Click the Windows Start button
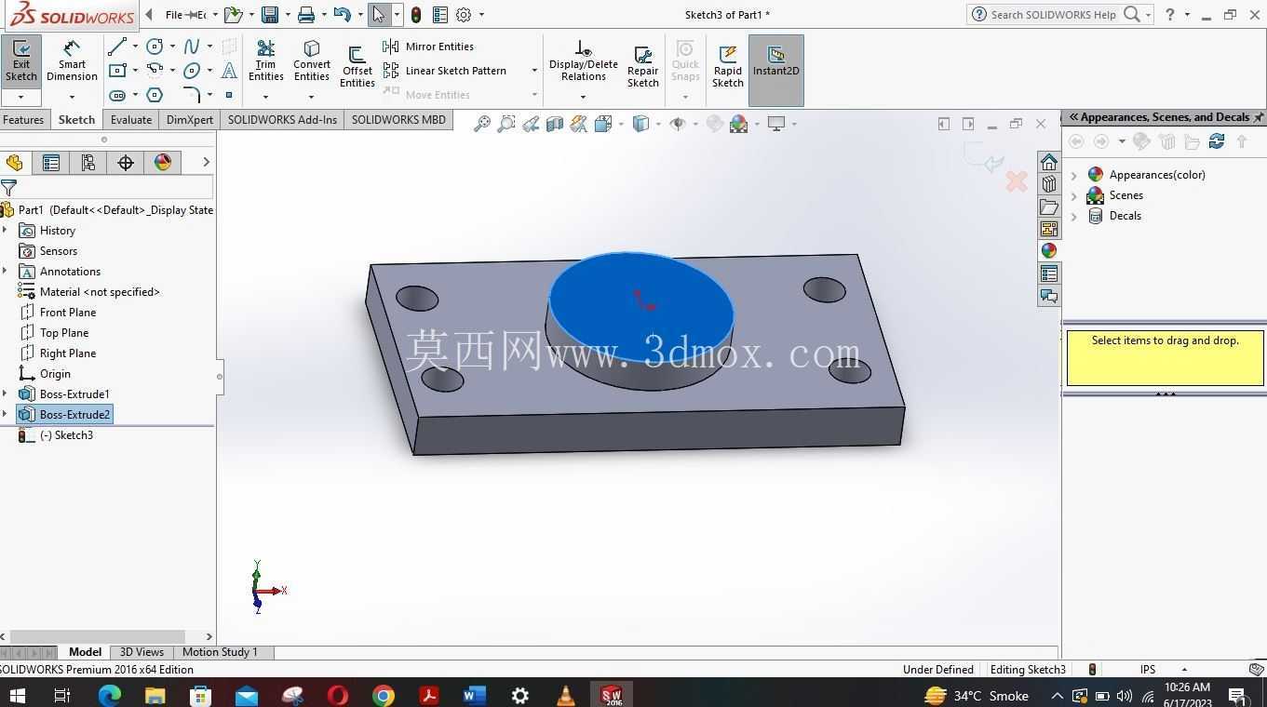Viewport: 1267px width, 707px height. (18, 695)
